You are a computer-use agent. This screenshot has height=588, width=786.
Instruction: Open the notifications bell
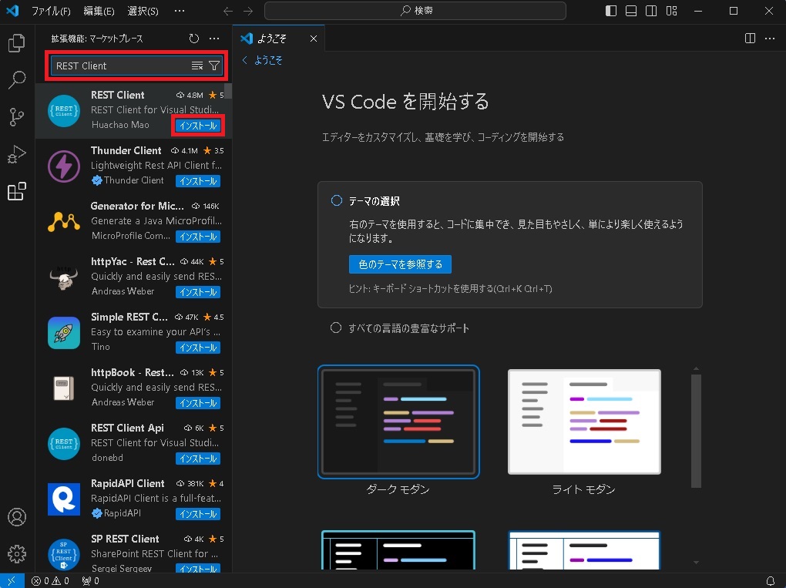[x=771, y=581]
